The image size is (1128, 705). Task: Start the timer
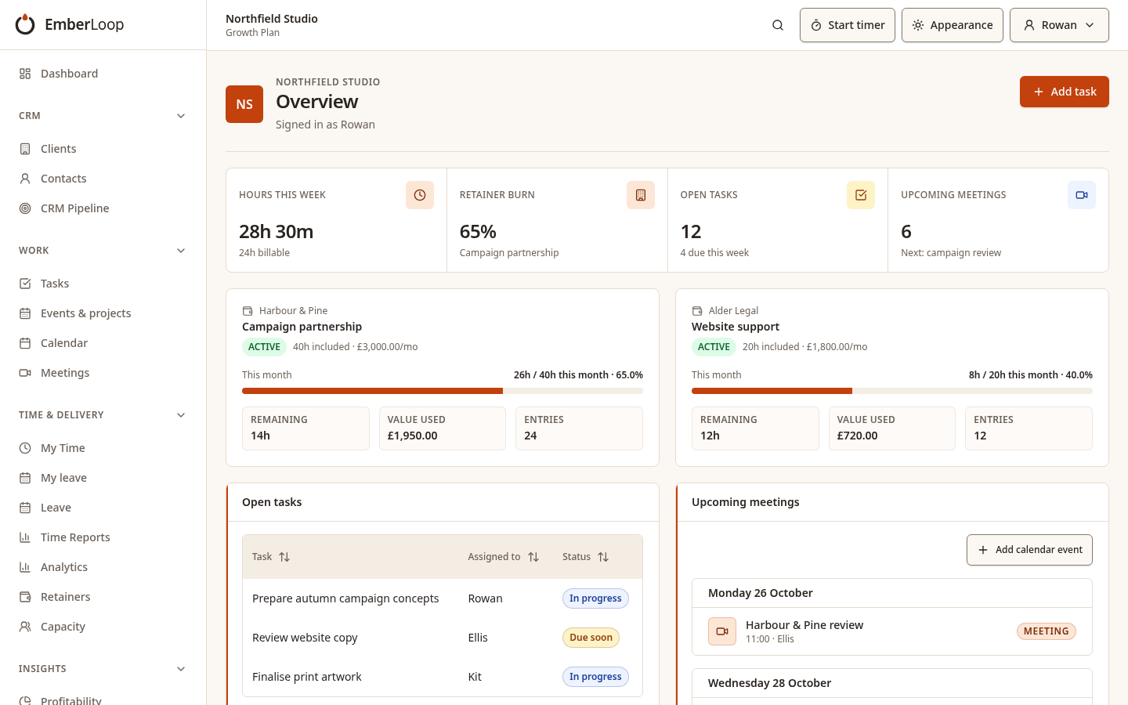click(x=848, y=25)
